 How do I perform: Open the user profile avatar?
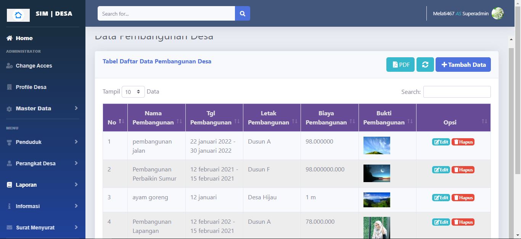click(x=497, y=13)
